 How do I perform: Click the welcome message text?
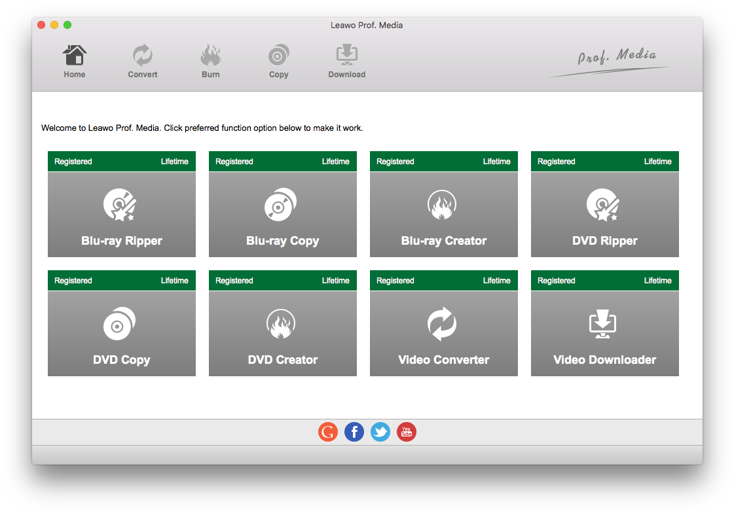202,128
